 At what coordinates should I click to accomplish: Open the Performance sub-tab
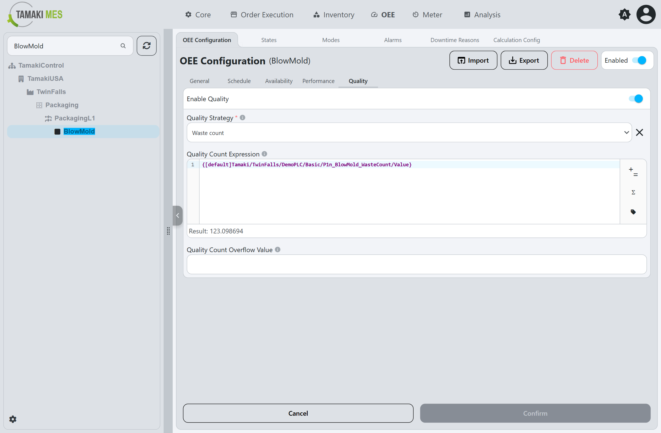coord(319,81)
